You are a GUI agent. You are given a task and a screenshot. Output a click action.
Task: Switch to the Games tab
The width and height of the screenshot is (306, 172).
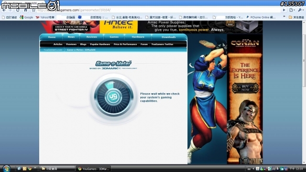coord(114,37)
